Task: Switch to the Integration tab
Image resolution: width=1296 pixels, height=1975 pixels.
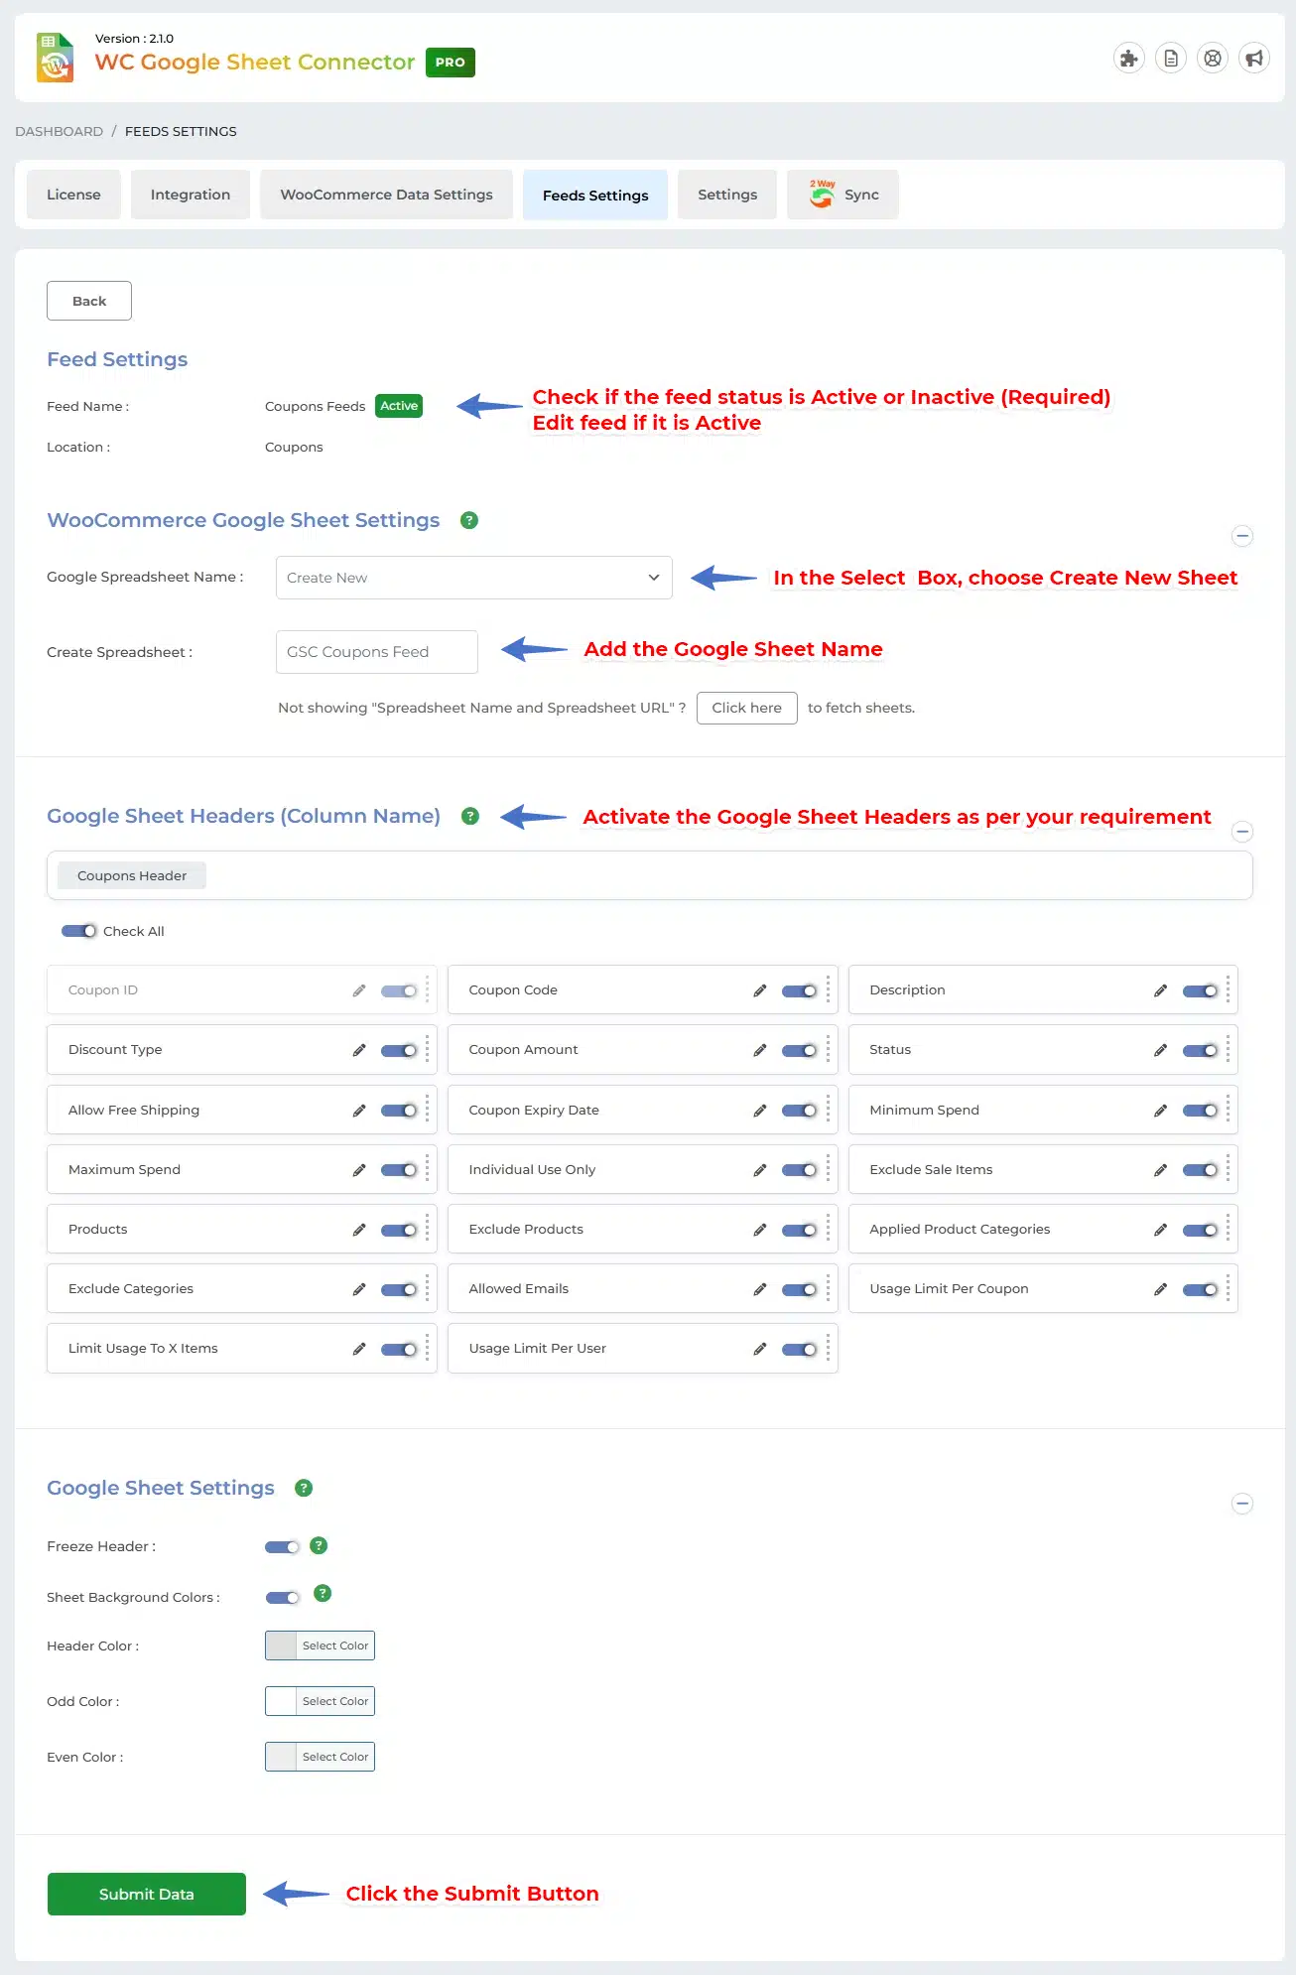Action: (x=191, y=195)
